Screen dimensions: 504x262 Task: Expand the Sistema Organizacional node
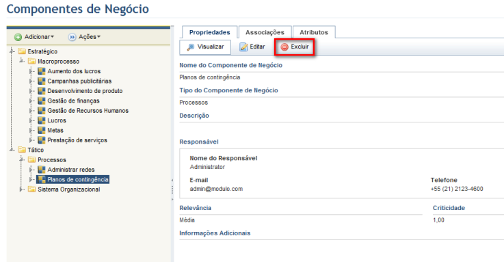click(21, 189)
